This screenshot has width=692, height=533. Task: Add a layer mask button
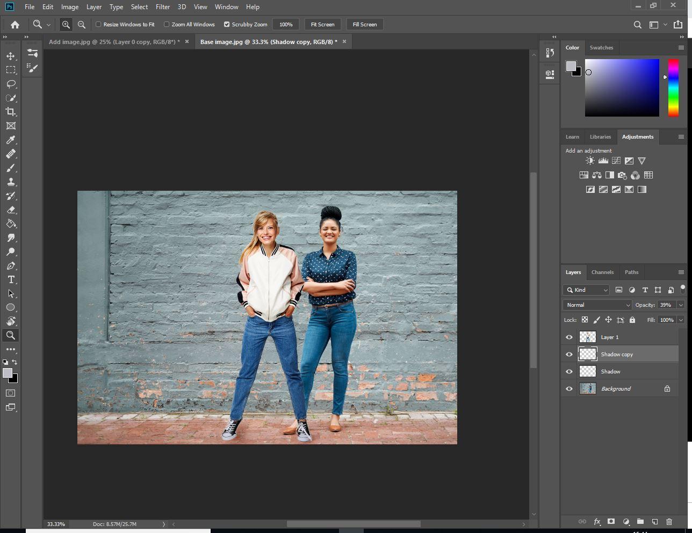pyautogui.click(x=611, y=521)
